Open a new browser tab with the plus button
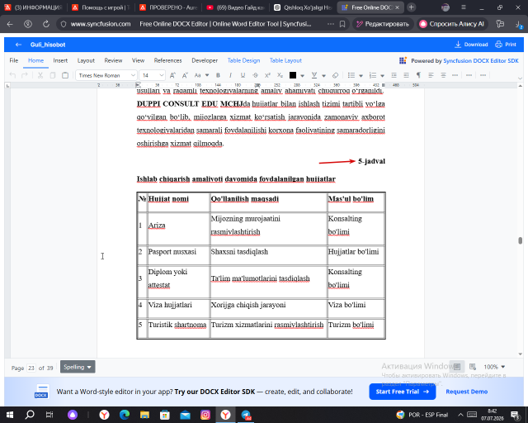This screenshot has height=423, width=528. click(x=411, y=7)
